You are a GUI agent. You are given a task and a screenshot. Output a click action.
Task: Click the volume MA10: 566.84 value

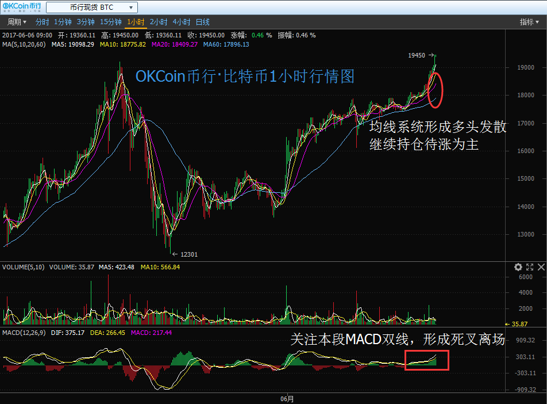click(x=160, y=267)
